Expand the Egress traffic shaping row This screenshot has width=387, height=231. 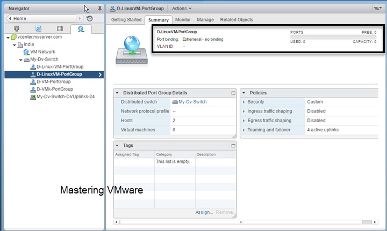[x=244, y=121]
